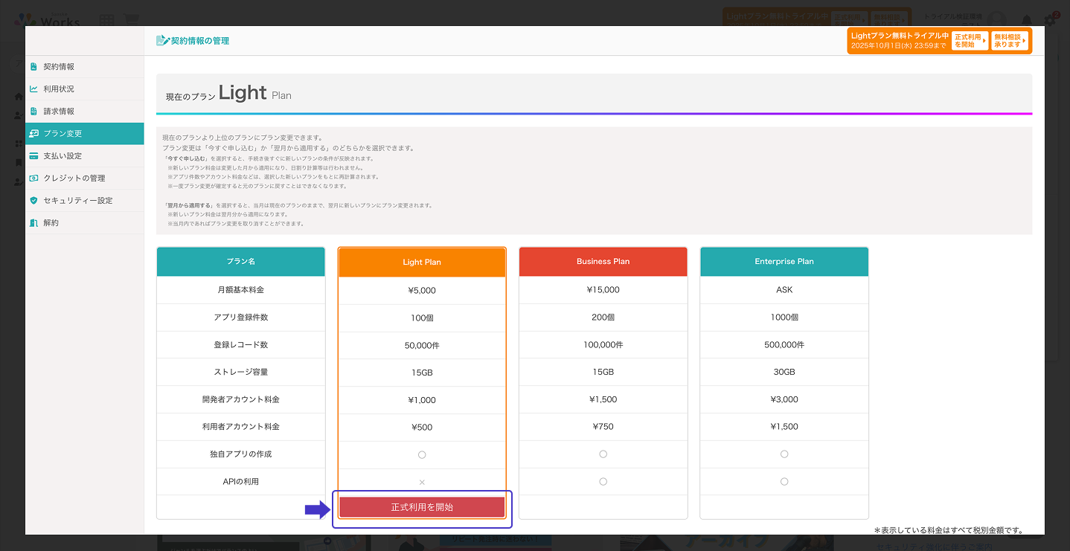Select the Enterprise Plan column header
This screenshot has height=551, width=1070.
pos(784,262)
